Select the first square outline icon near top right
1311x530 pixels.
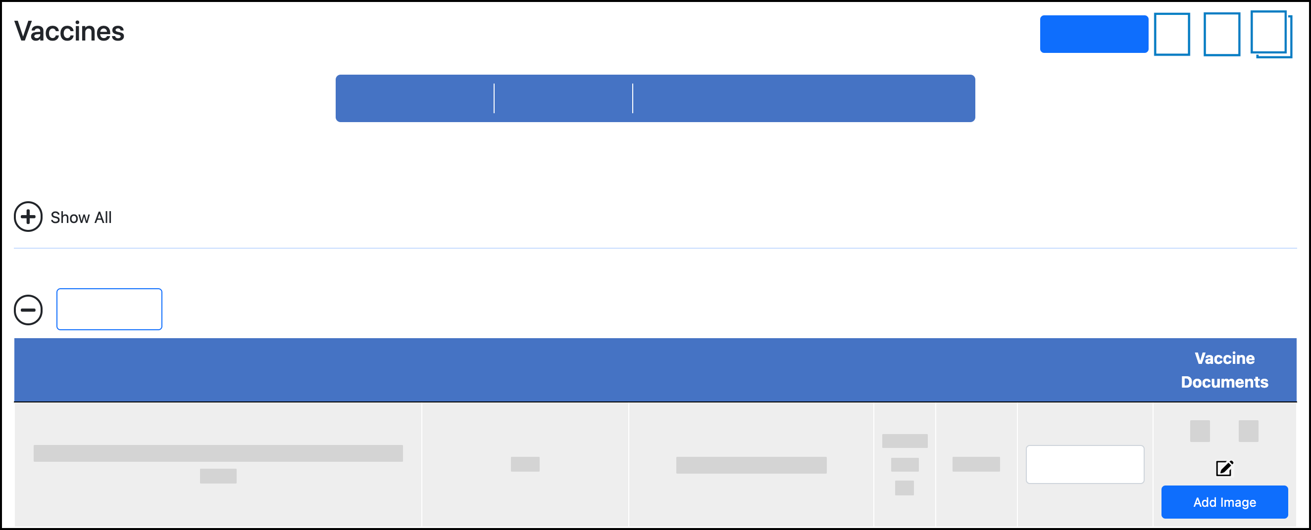coord(1172,34)
